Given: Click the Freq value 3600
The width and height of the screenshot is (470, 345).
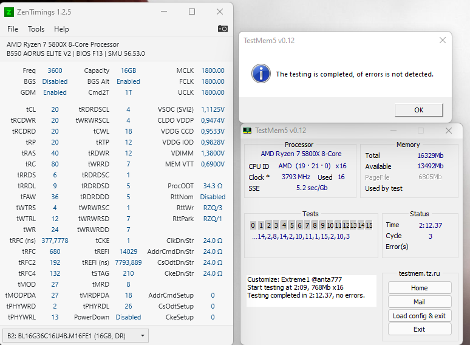Looking at the screenshot, I should coord(55,70).
